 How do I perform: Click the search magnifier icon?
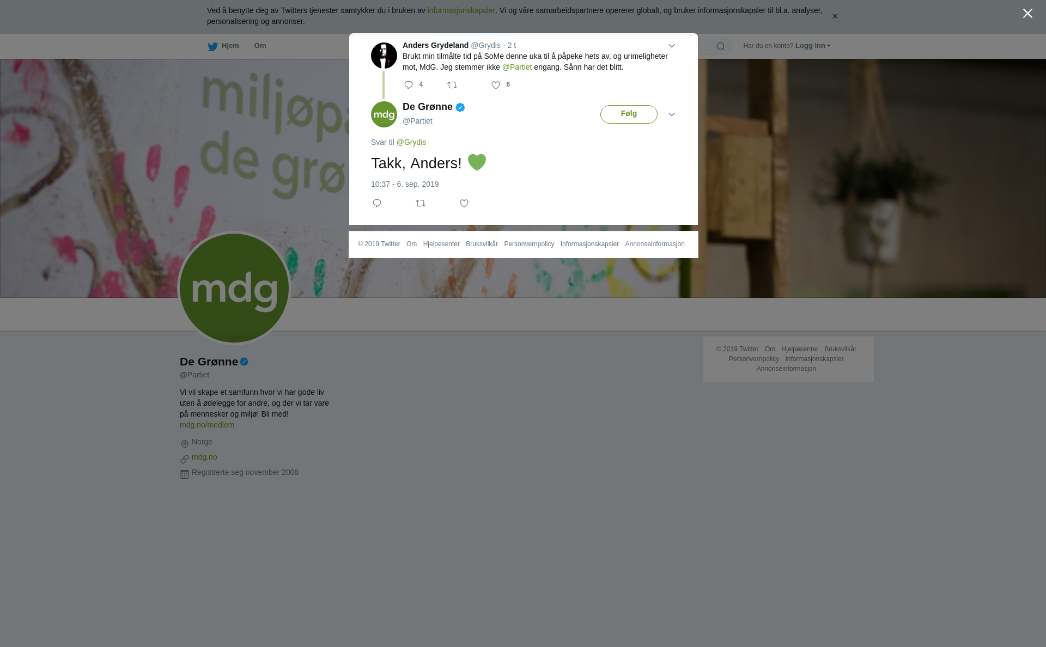click(x=721, y=46)
